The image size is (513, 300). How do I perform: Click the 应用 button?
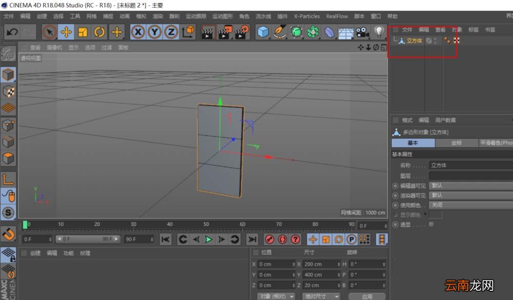(x=367, y=296)
